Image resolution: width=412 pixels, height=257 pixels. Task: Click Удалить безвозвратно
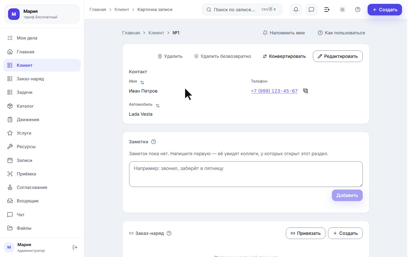click(222, 56)
